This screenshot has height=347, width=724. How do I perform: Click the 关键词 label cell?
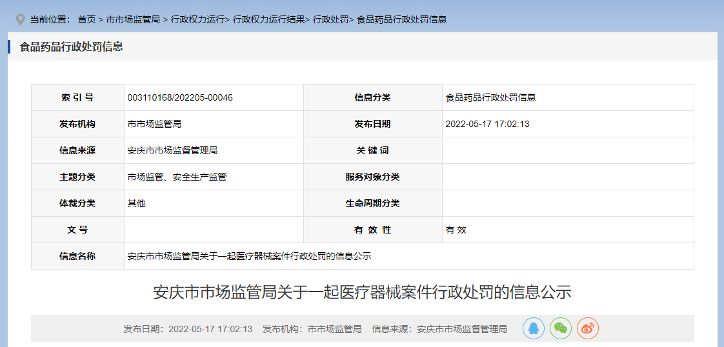tap(372, 150)
